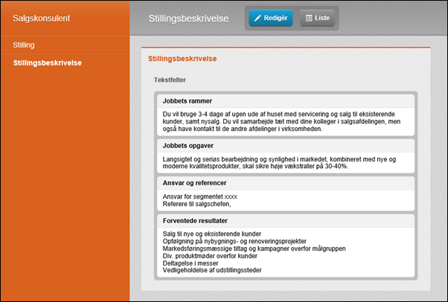Click the list icon on Liste
Image resolution: width=448 pixels, height=302 pixels.
tap(310, 17)
